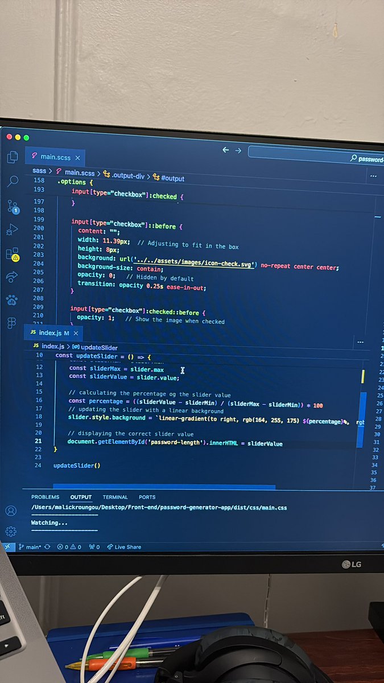Go forward with the right navigation arrow
384x683 pixels.
[x=238, y=151]
